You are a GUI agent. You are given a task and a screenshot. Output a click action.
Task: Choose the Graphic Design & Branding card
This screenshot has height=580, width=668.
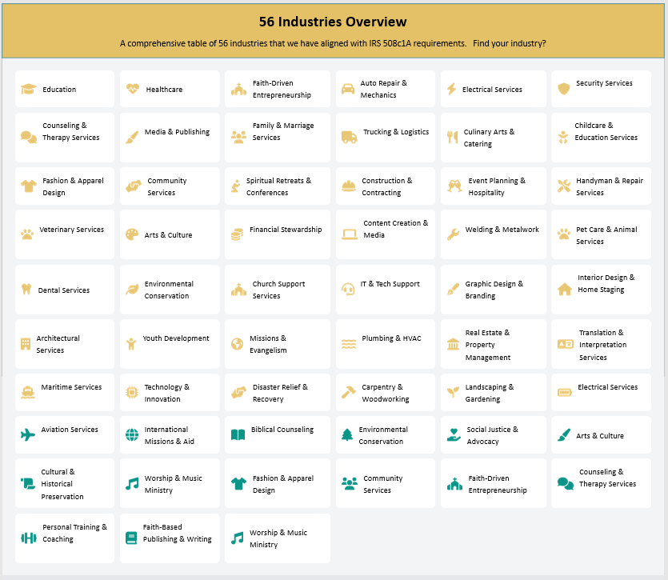[494, 290]
